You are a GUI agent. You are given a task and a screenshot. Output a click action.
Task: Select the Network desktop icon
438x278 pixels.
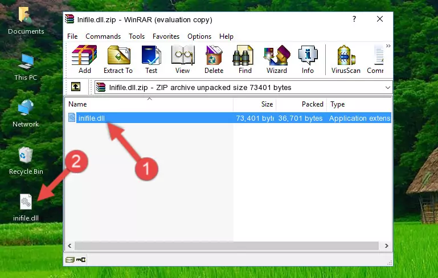tap(26, 114)
